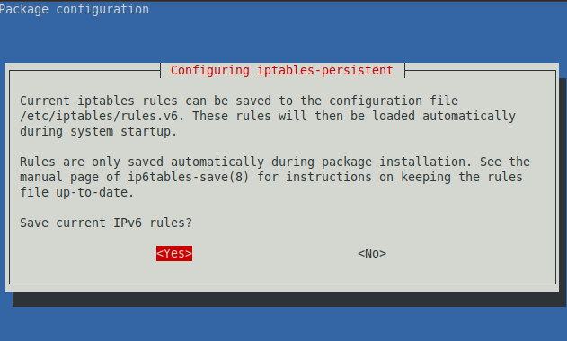Click the dark drop shadow below the dialog
Image resolution: width=567 pixels, height=341 pixels.
tap(286, 300)
